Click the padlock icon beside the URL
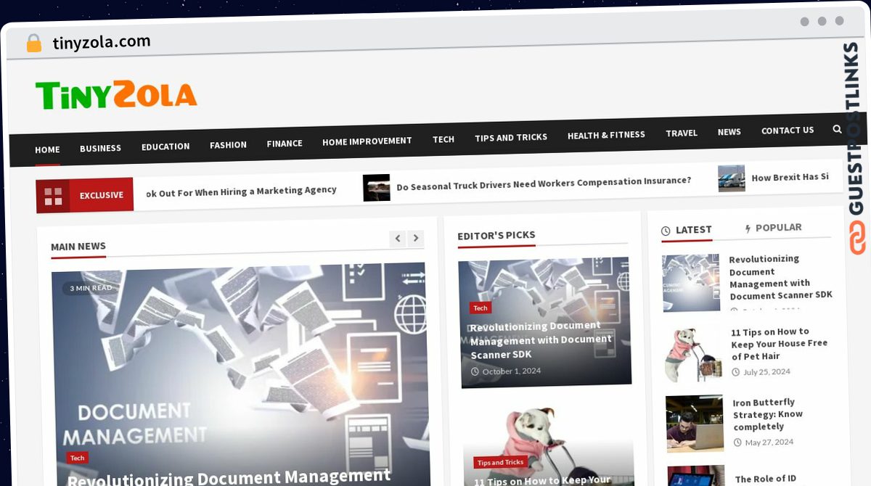 click(34, 44)
